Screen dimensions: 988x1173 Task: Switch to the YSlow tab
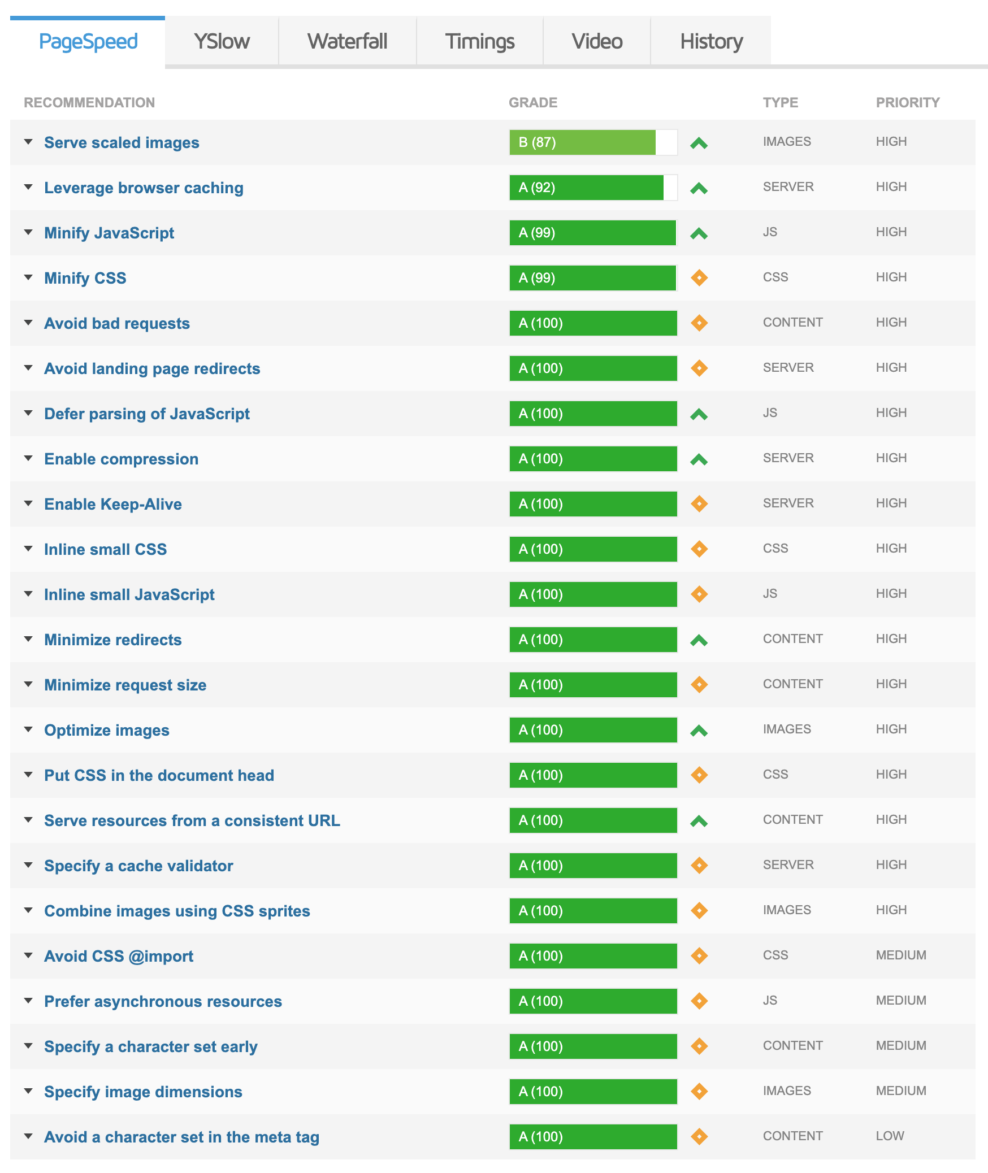tap(222, 41)
